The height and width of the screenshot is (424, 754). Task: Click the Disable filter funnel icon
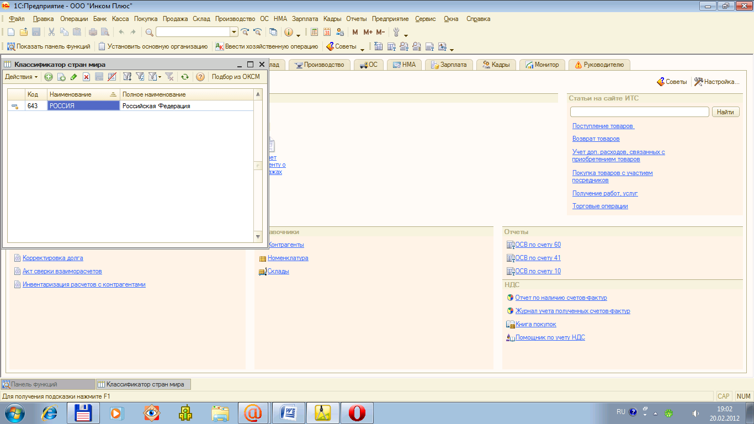pyautogui.click(x=169, y=77)
